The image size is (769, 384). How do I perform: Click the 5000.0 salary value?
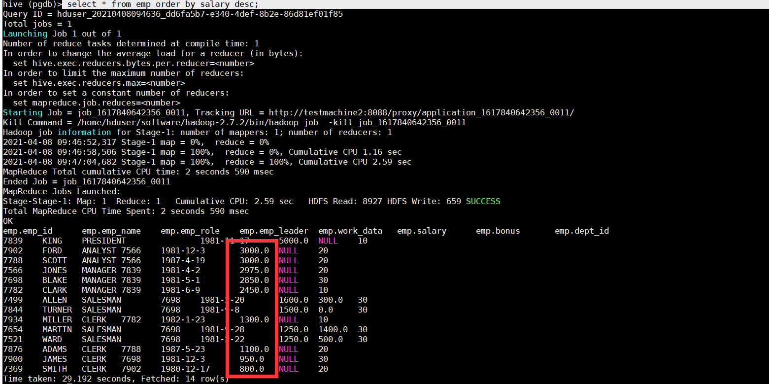pyautogui.click(x=294, y=241)
